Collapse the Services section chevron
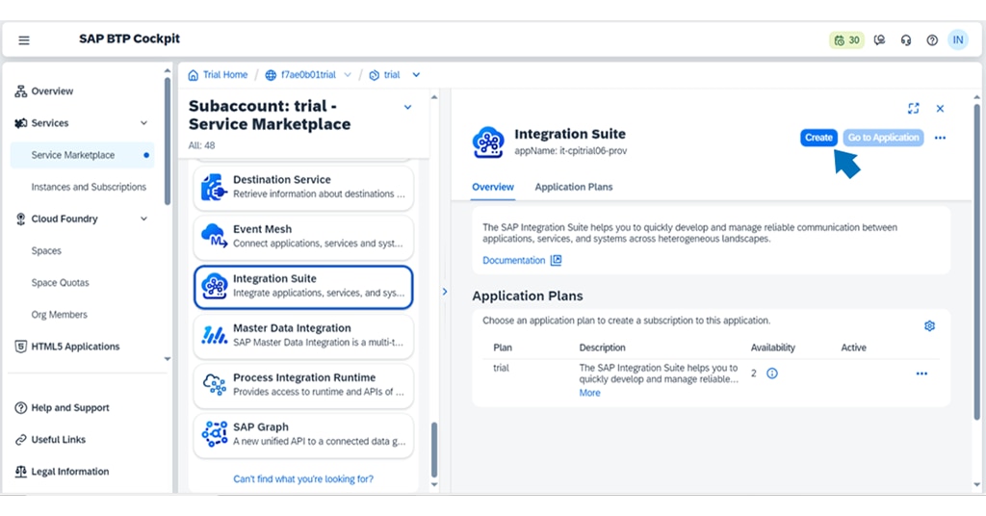Image resolution: width=986 pixels, height=516 pixels. pos(144,123)
